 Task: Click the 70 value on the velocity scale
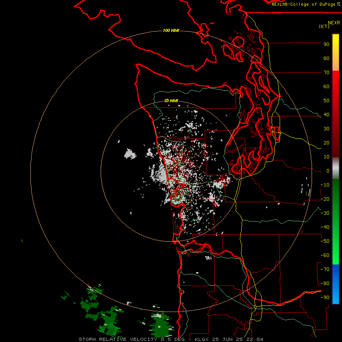tap(326, 73)
